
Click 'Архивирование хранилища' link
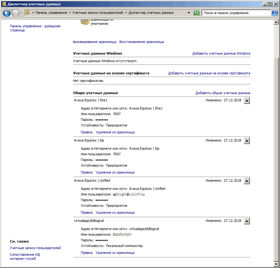click(x=94, y=42)
